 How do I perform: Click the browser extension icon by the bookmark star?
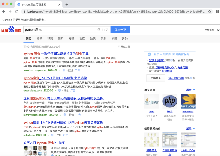click(217, 12)
